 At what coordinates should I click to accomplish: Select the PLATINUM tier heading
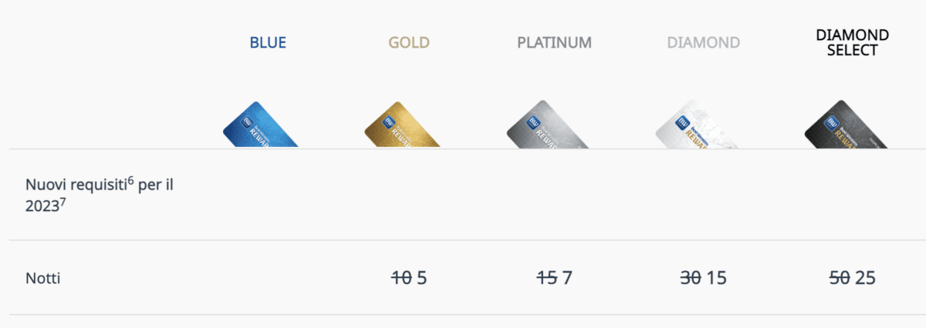point(554,42)
